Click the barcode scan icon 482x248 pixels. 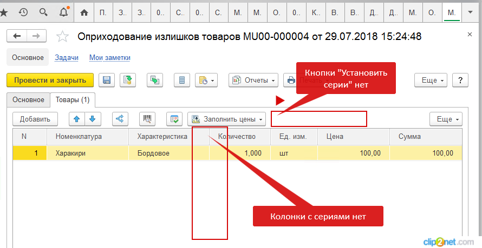point(146,119)
